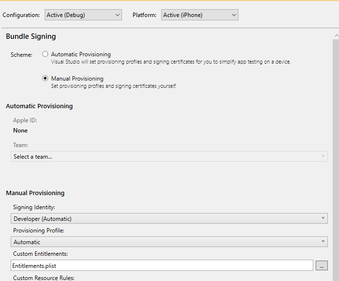Open the Provisioning Profile Automatic dropdown

coord(169,242)
